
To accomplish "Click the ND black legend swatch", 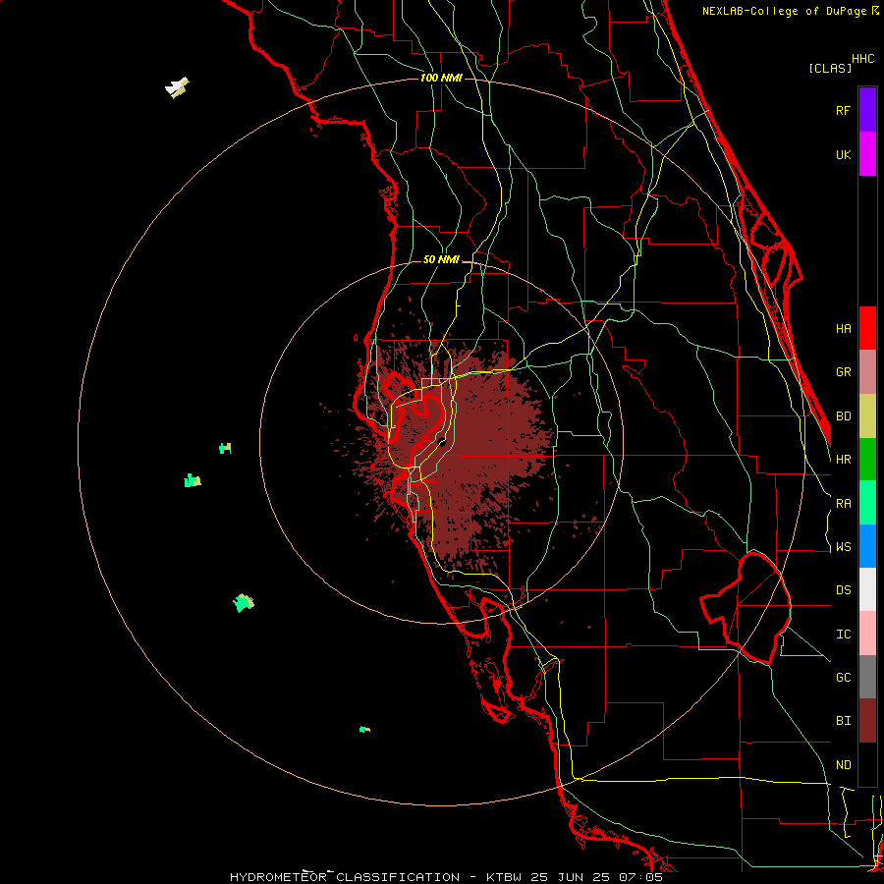I will point(867,764).
